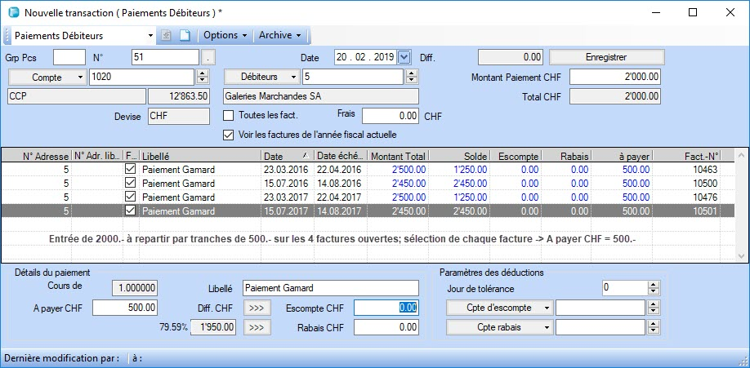Open the Archive menu
This screenshot has height=368, width=750.
click(280, 36)
